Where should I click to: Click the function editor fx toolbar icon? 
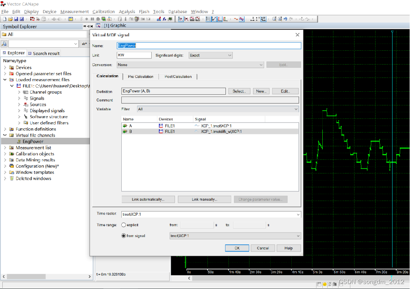[165, 19]
